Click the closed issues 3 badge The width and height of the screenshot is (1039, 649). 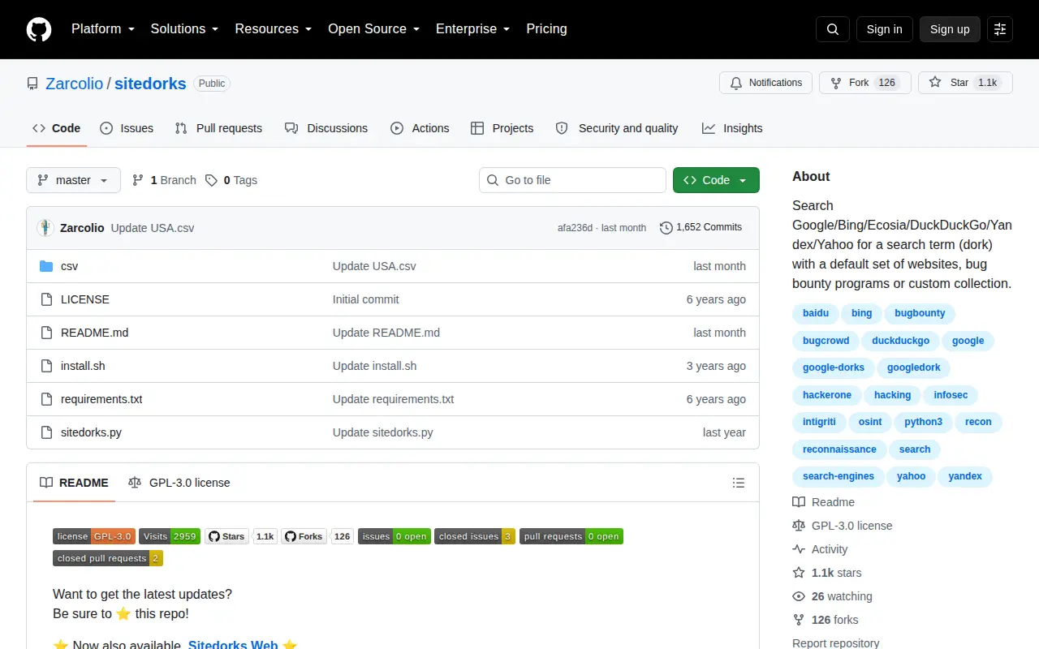pyautogui.click(x=475, y=536)
